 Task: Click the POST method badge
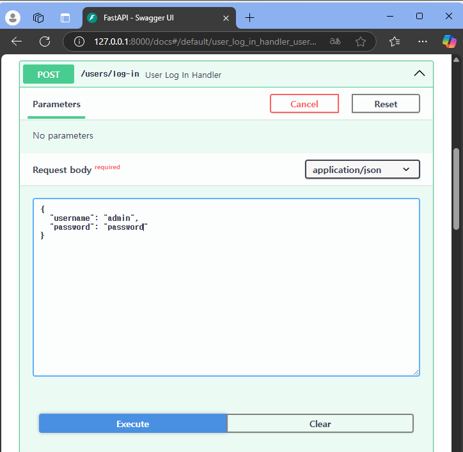tap(49, 74)
